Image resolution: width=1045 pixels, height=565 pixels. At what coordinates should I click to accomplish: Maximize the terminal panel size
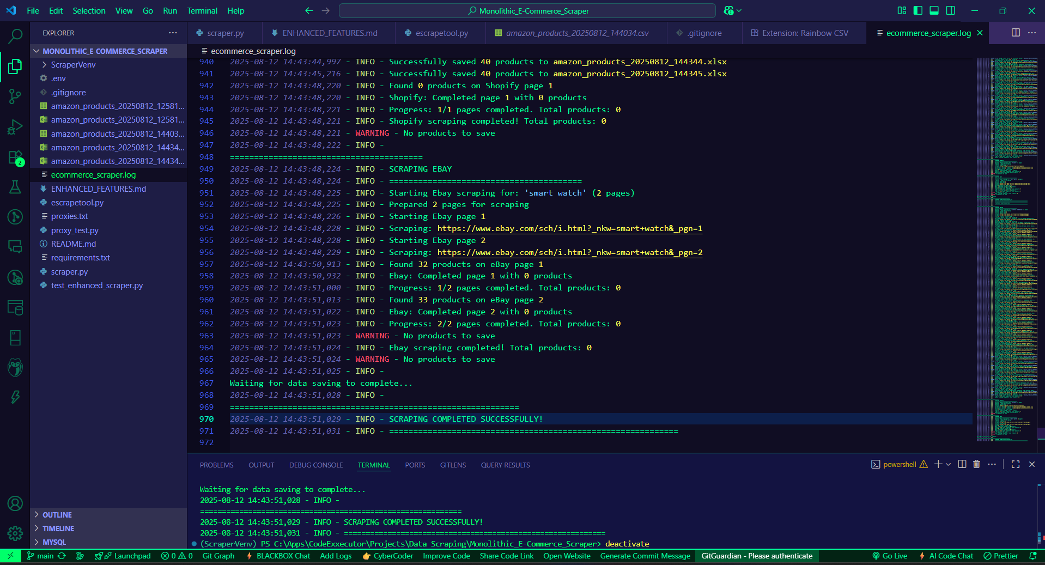tap(1016, 464)
